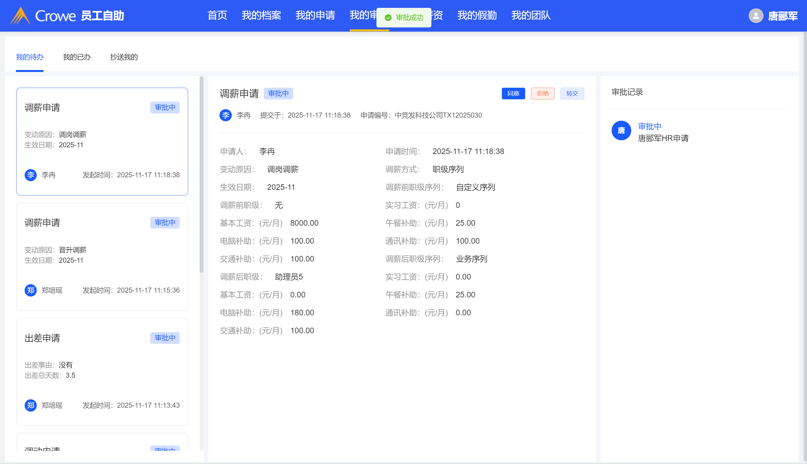807x464 pixels.
Task: Click the 转交 transfer button
Action: (x=572, y=93)
